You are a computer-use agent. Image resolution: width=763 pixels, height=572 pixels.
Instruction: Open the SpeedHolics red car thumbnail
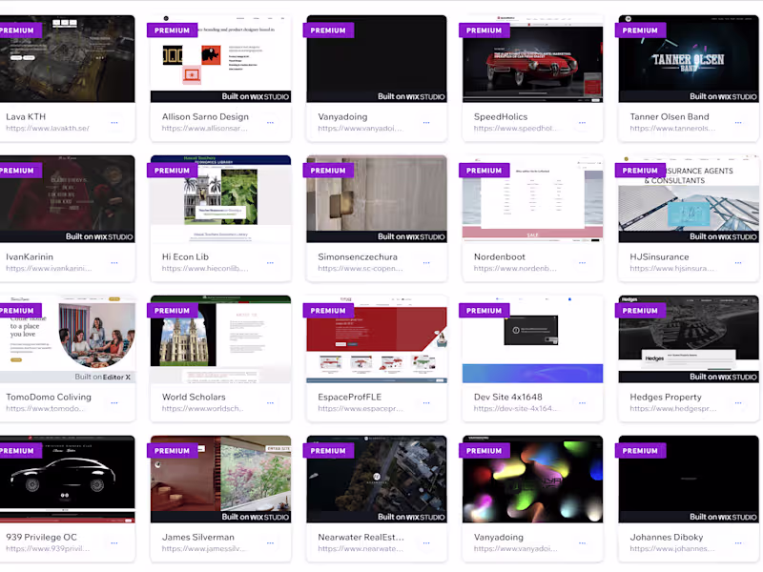click(532, 59)
